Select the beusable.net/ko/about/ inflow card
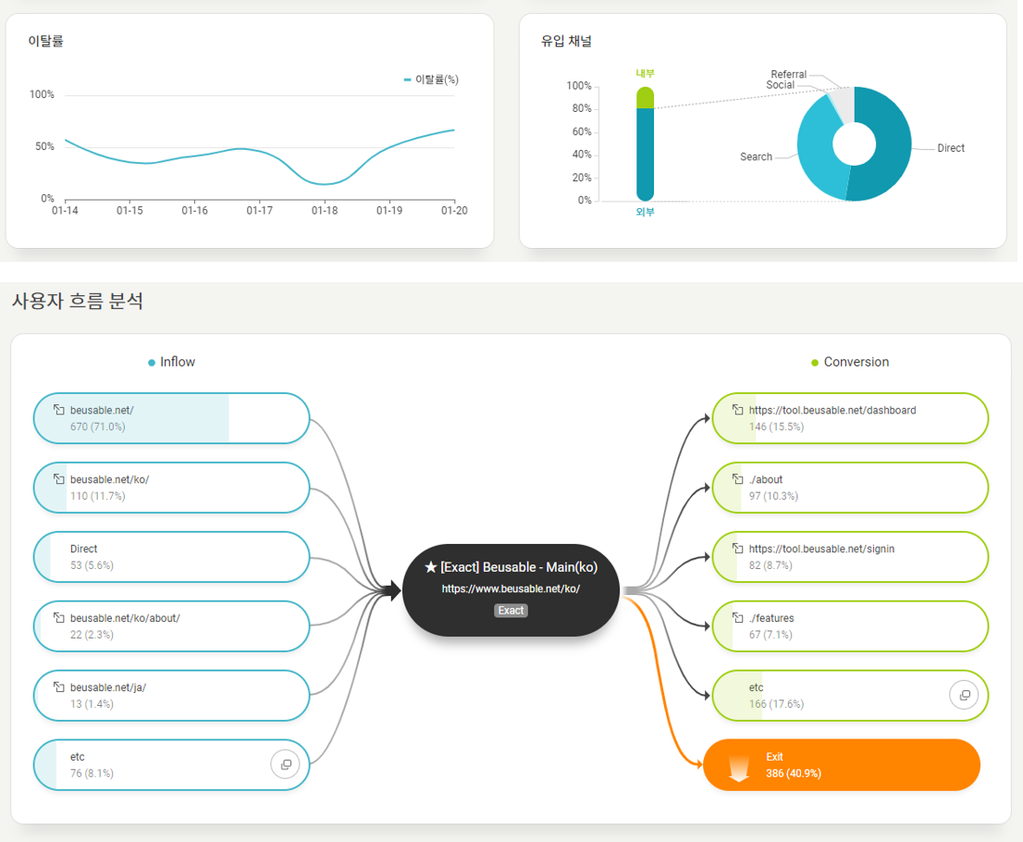The image size is (1023, 842). 171,626
